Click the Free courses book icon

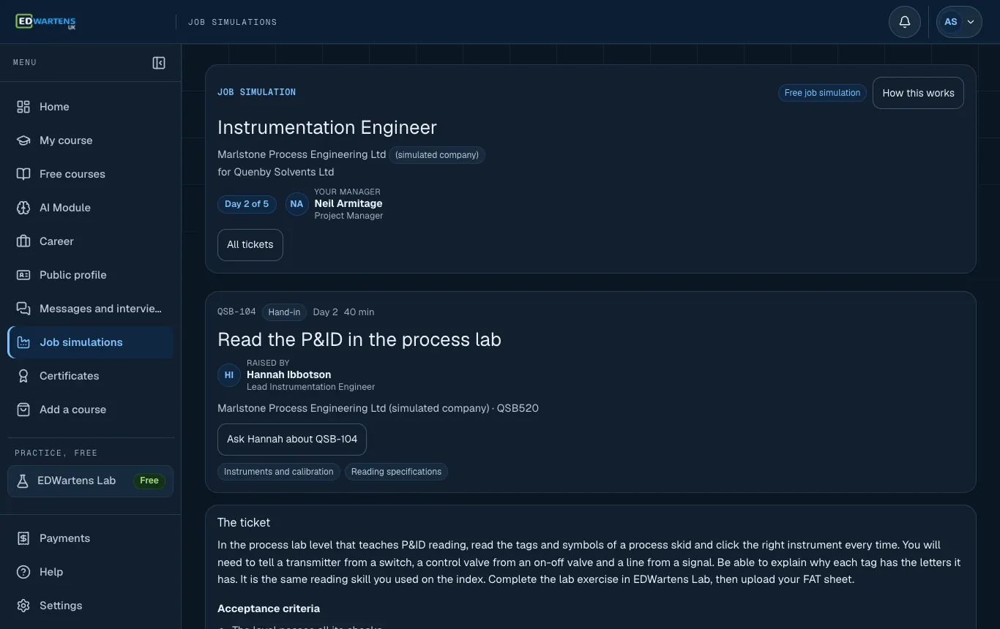[x=23, y=174]
